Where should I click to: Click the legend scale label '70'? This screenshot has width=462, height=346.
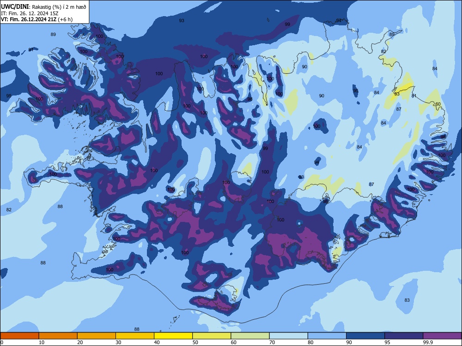(272, 342)
